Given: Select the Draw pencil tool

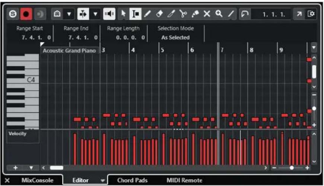Looking at the screenshot, I should [147, 14].
